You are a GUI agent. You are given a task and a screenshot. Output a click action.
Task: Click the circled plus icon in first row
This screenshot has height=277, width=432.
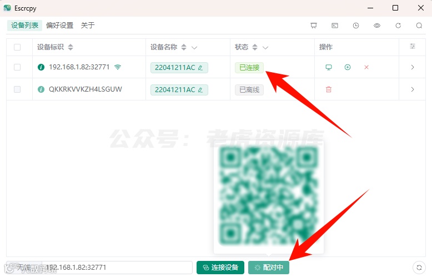pyautogui.click(x=348, y=67)
